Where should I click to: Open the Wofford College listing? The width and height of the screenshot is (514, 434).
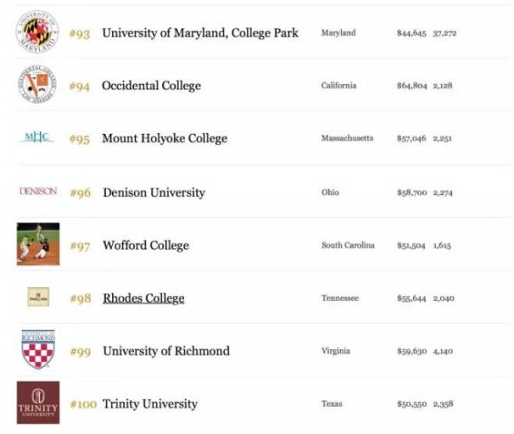(x=146, y=245)
